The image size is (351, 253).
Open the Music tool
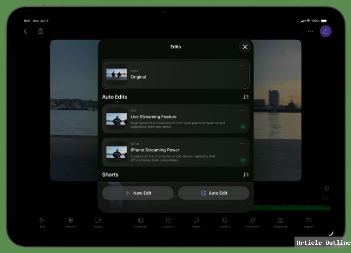(x=197, y=220)
